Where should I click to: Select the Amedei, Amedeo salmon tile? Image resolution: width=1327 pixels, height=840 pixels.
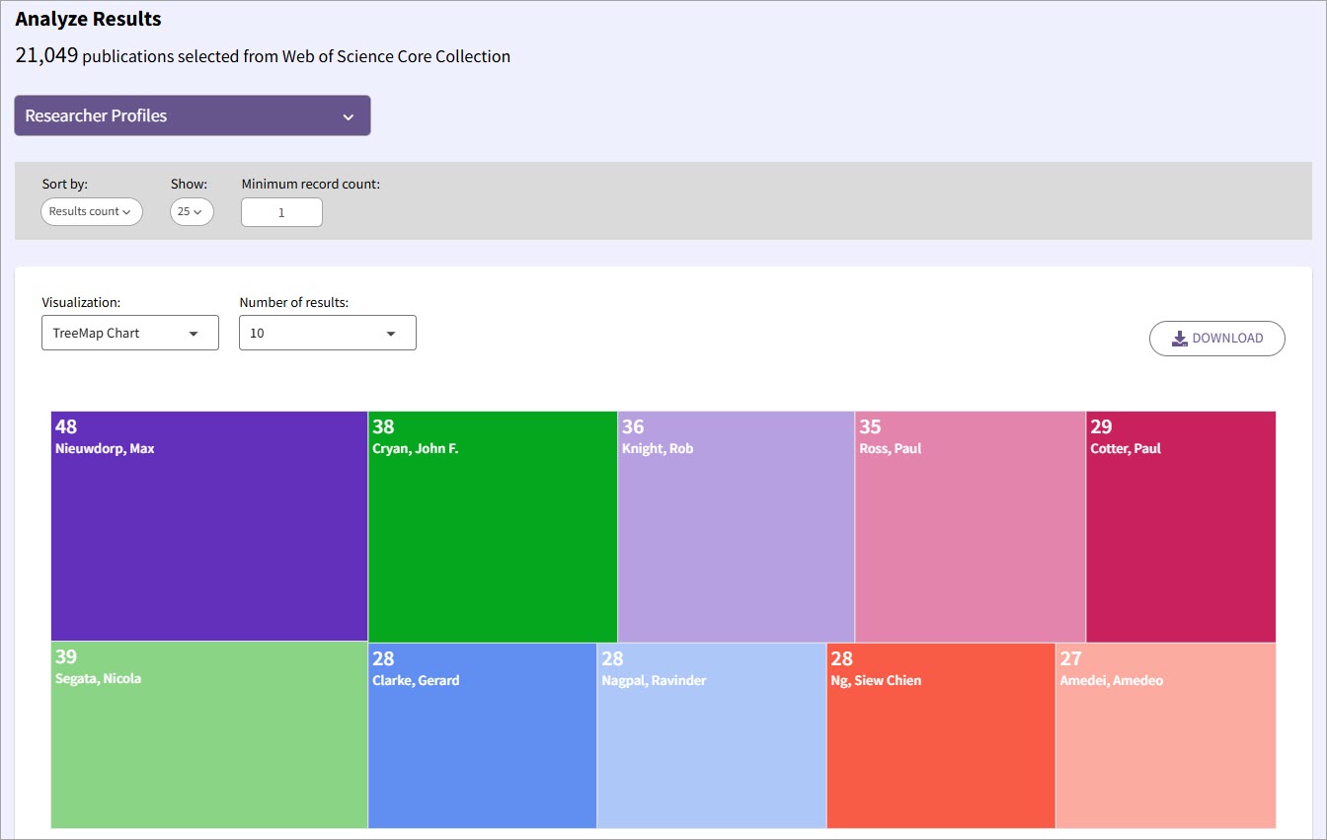click(1166, 735)
